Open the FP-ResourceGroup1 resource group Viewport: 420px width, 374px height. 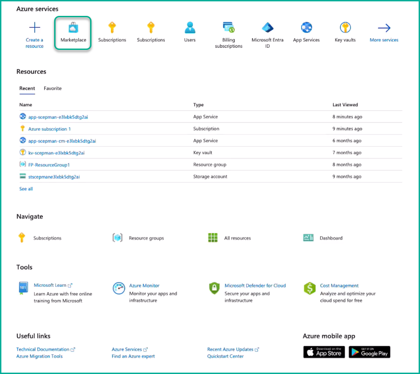[x=49, y=165]
